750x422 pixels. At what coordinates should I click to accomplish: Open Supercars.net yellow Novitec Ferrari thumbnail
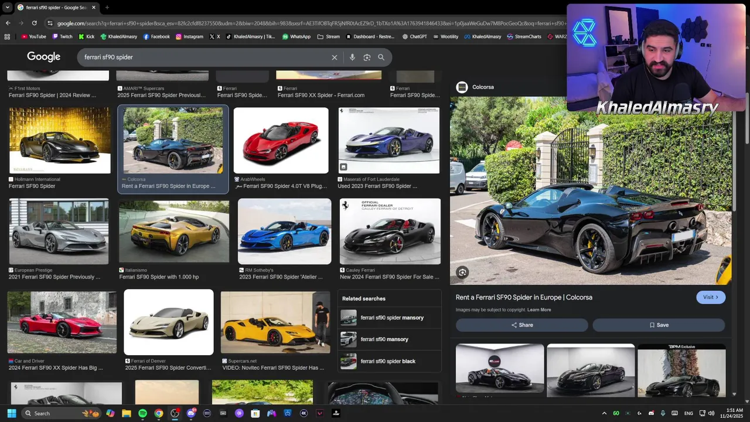tap(275, 322)
